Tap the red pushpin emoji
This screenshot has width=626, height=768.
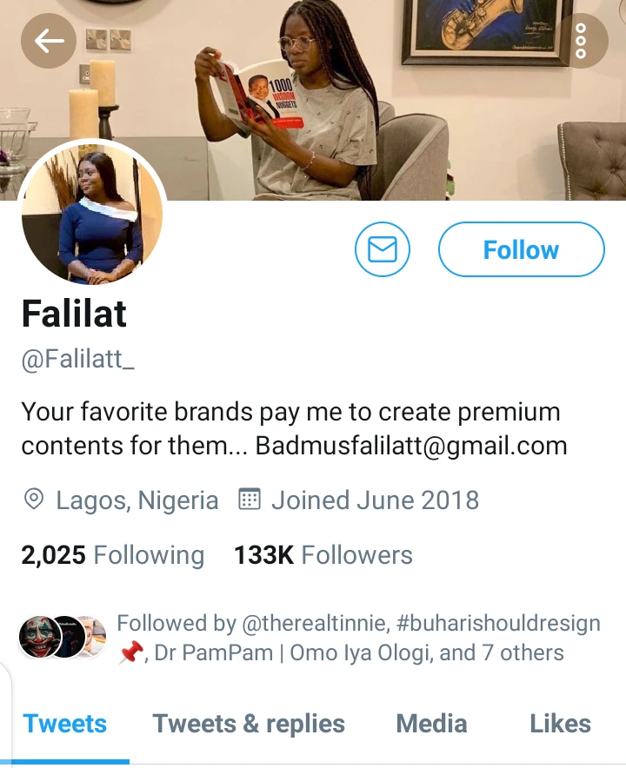(x=130, y=653)
